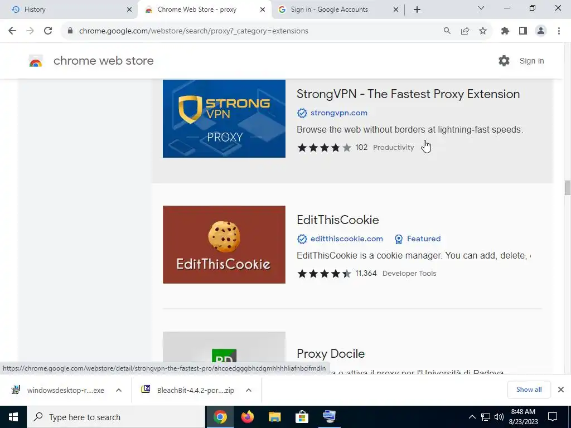Open the tab search chevron
The image size is (571, 428).
[x=481, y=8]
